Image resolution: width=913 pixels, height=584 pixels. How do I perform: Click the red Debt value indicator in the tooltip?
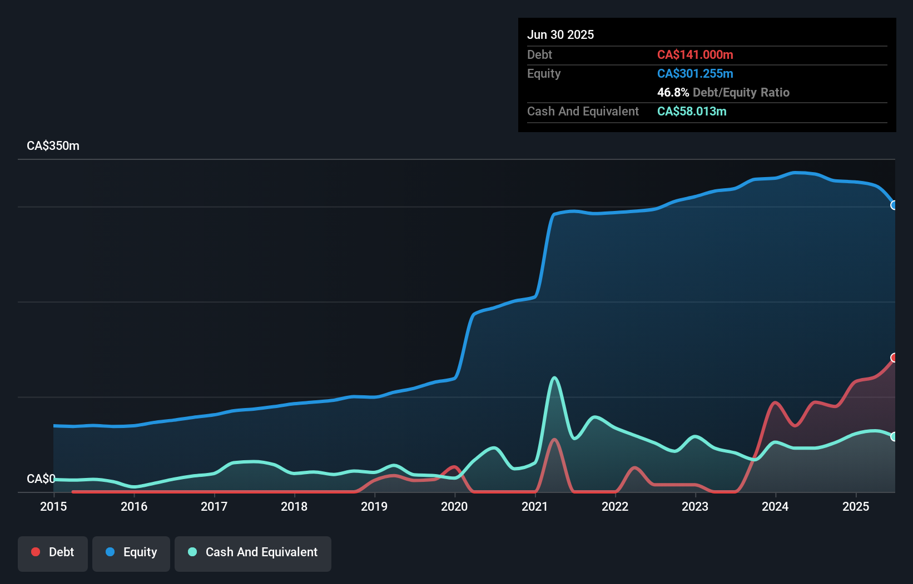(x=695, y=54)
